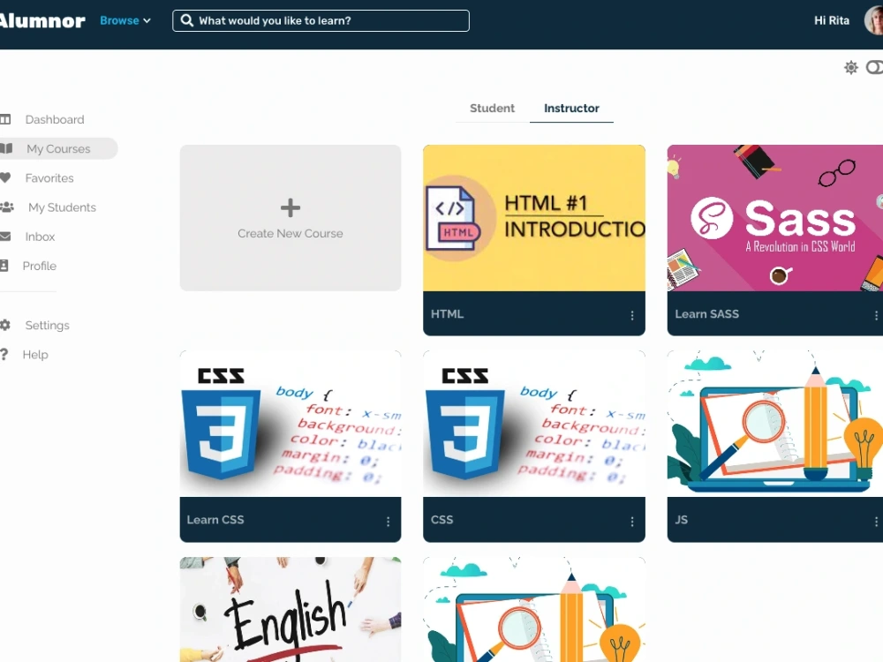Open the HTML #1 Introduction thumbnail

pyautogui.click(x=534, y=218)
